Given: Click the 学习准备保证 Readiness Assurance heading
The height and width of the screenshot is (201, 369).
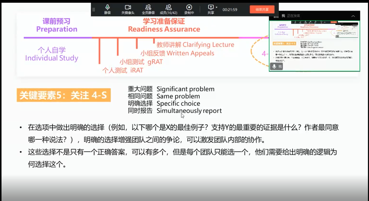Looking at the screenshot, I should click(x=164, y=25).
